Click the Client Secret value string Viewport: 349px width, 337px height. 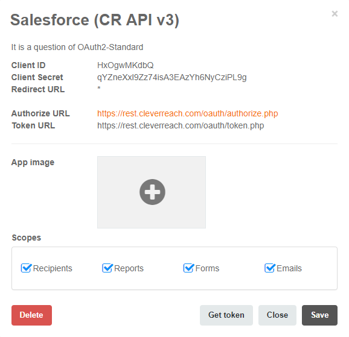[x=172, y=77]
